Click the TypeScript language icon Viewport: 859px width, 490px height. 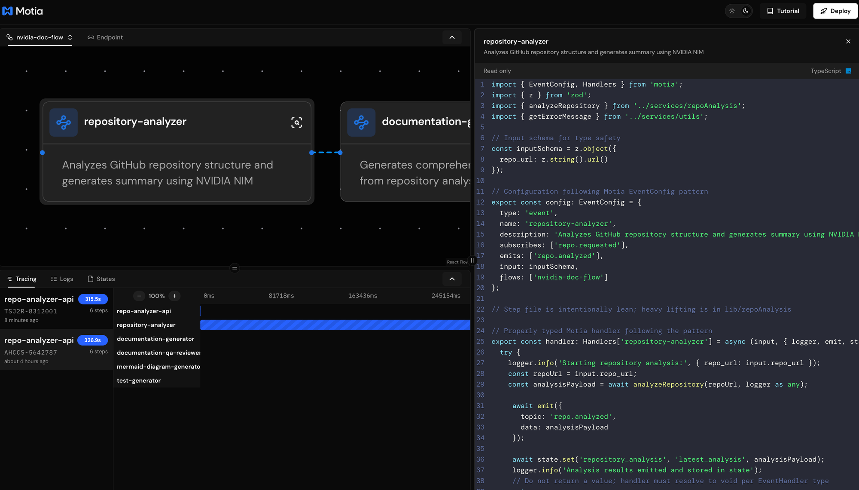pos(848,71)
